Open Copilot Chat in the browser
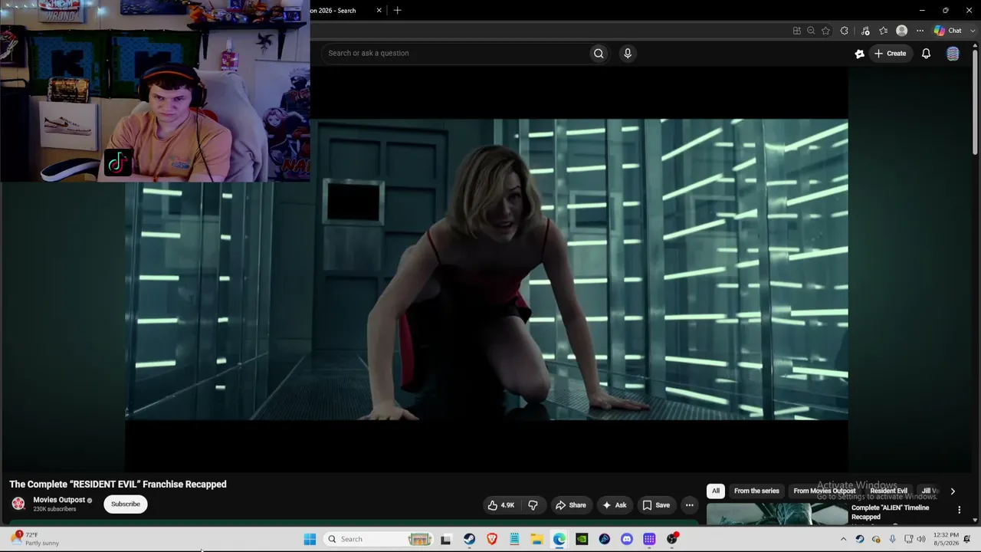This screenshot has width=981, height=552. tap(948, 31)
